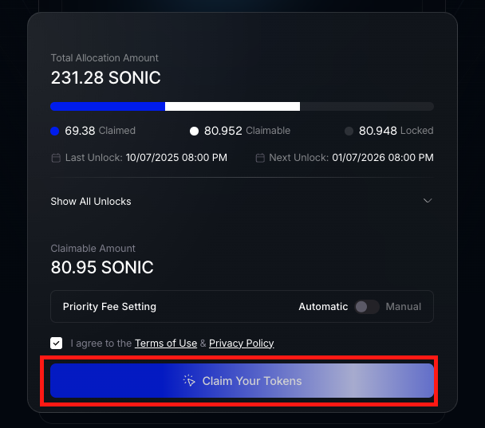Image resolution: width=485 pixels, height=428 pixels.
Task: Click the blue claimed segment of progress bar
Action: [108, 106]
